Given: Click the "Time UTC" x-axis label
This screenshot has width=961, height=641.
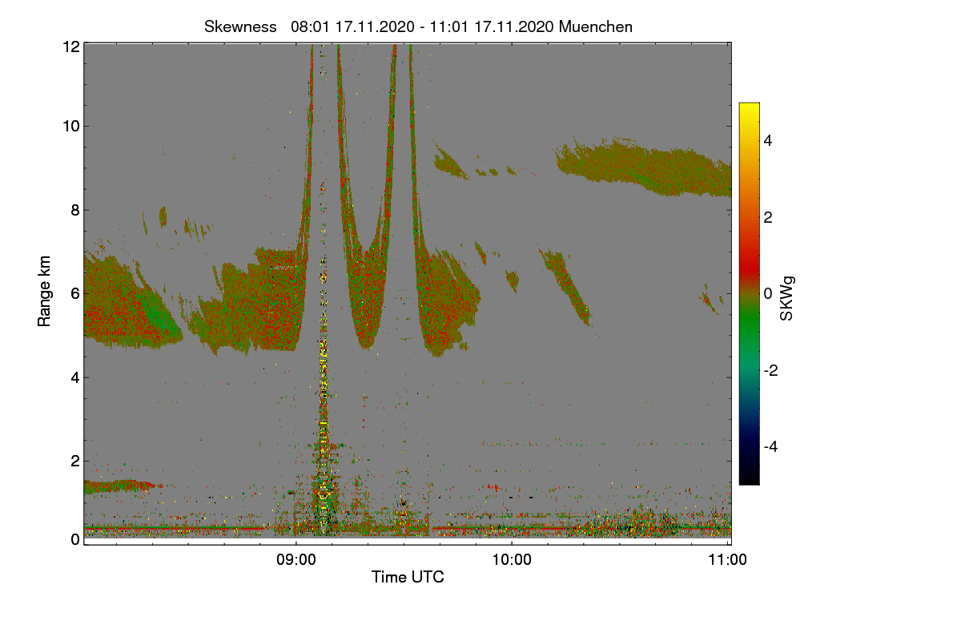Looking at the screenshot, I should click(x=408, y=577).
